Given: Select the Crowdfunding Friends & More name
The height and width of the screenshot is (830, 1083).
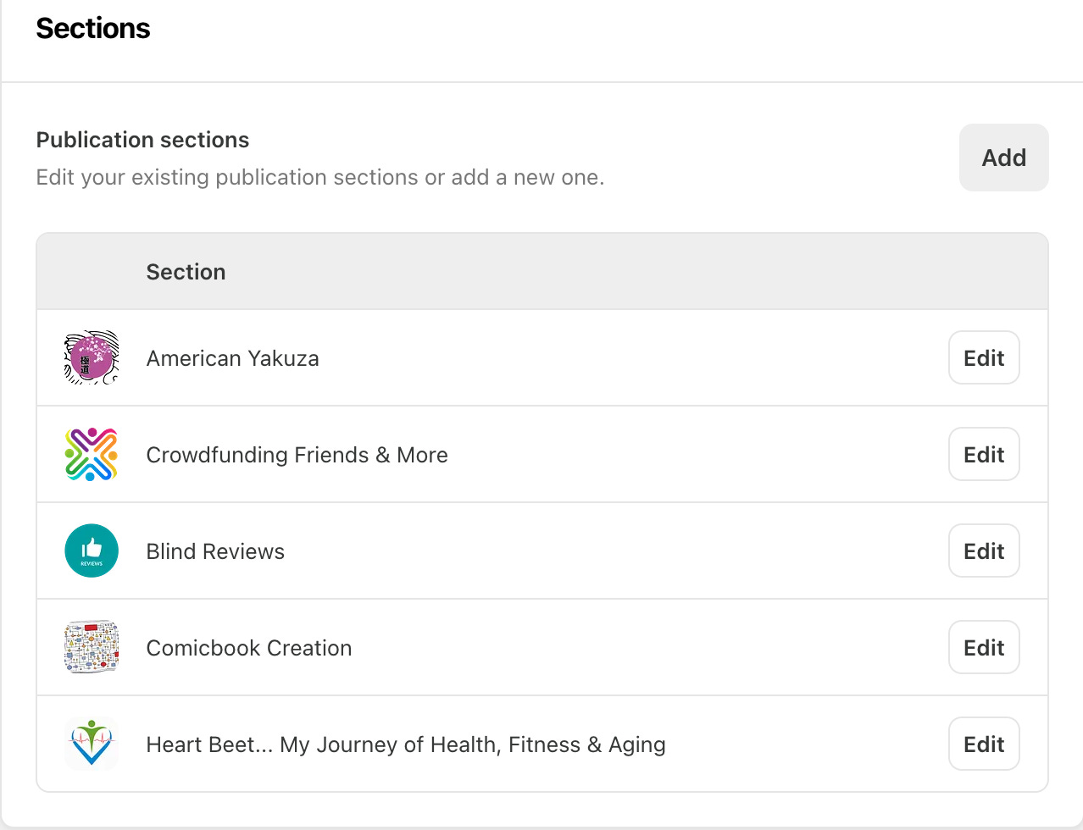Looking at the screenshot, I should coord(297,455).
